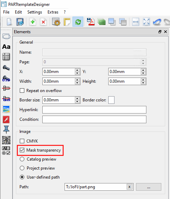Screen dimensions: 170x199
Task: Click the Name input field
Action: click(x=94, y=52)
